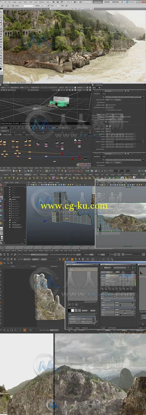Select the Nuke Viewer1 tab
The height and width of the screenshot is (415, 146).
pyautogui.click(x=6, y=85)
